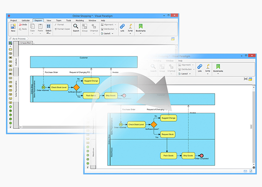
Task: Open Layout dropdown in front window
Action: tap(185, 74)
